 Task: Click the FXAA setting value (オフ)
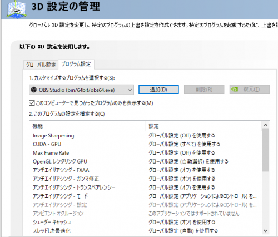point(182,170)
